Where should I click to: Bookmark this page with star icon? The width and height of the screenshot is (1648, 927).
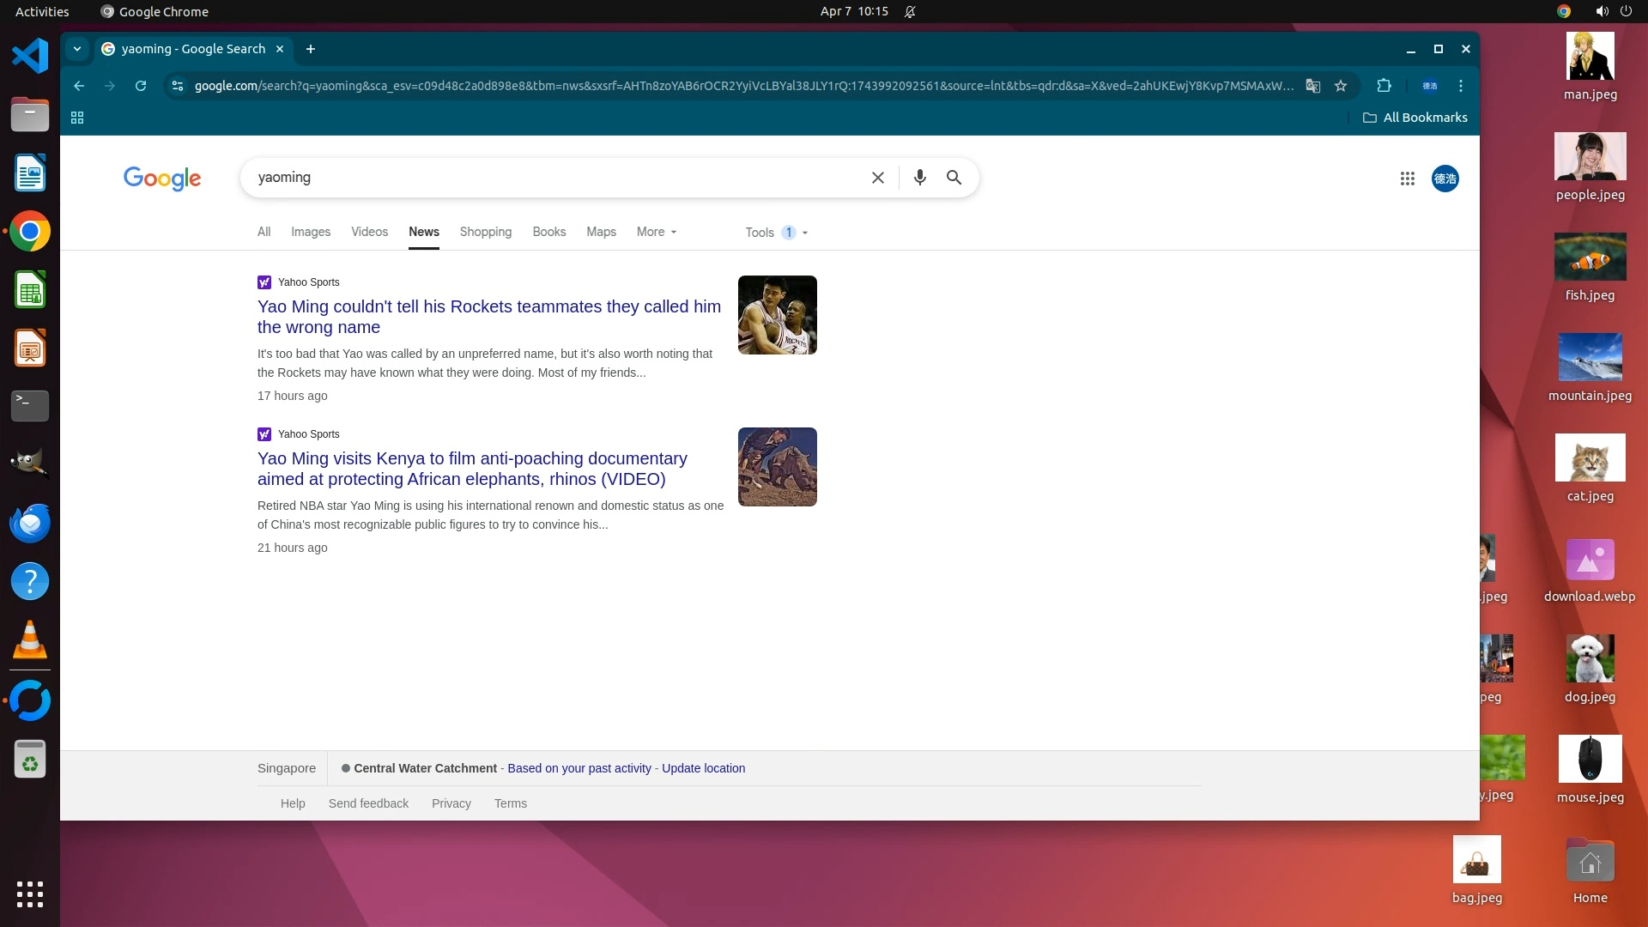[1341, 86]
